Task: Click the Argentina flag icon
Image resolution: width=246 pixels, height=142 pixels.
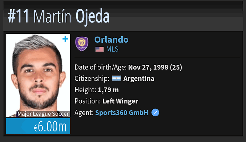Action: (x=117, y=78)
